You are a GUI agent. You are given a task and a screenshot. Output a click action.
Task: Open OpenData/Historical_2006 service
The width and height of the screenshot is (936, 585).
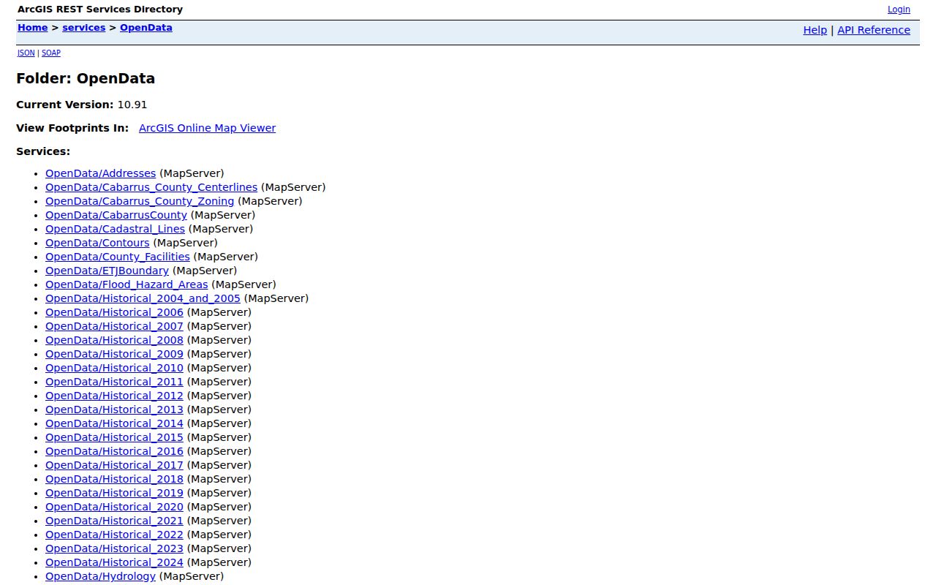[114, 312]
